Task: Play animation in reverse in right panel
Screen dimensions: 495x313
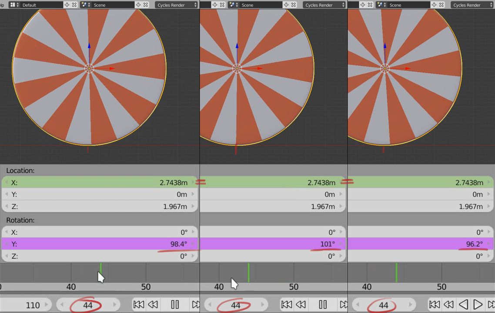Action: [x=463, y=304]
